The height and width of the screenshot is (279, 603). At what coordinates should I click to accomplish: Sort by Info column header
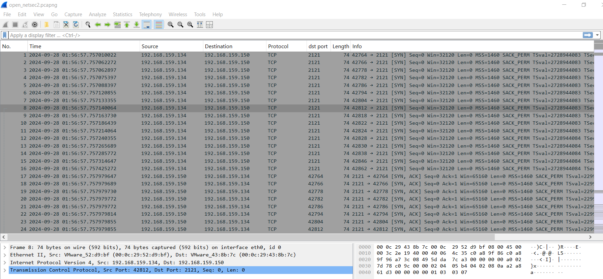[472, 46]
